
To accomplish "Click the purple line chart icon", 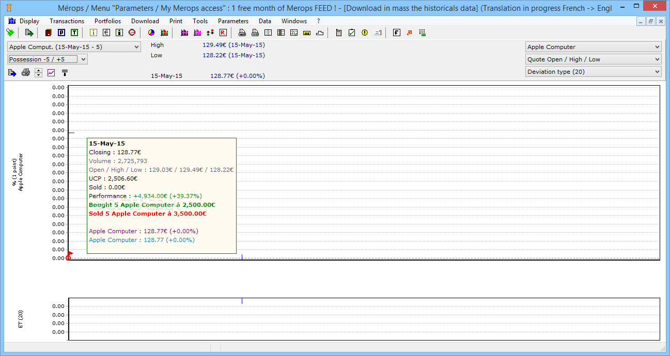I will click(51, 73).
